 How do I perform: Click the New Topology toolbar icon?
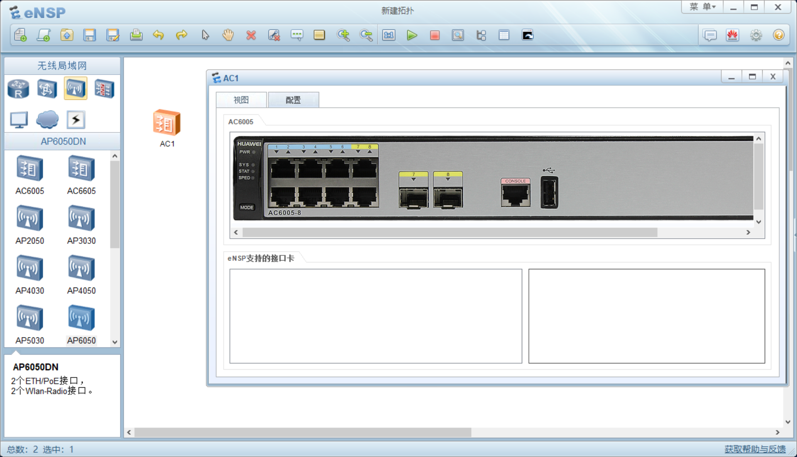point(20,35)
